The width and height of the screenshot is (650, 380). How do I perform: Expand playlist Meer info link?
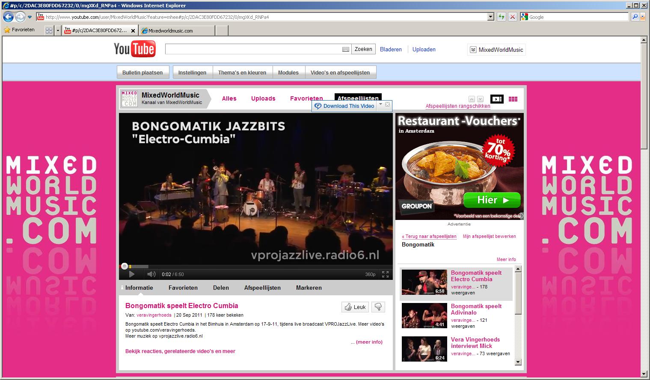point(506,259)
